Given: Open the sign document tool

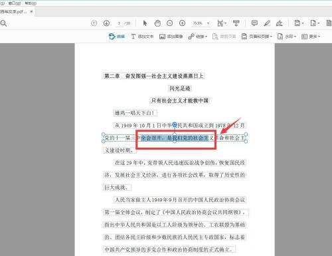Looking at the screenshot, I should click(x=280, y=23).
